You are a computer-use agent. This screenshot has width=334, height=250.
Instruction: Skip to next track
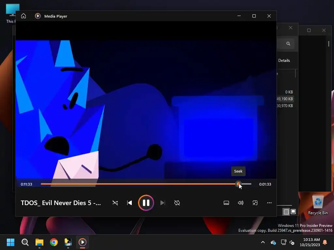[x=162, y=203]
